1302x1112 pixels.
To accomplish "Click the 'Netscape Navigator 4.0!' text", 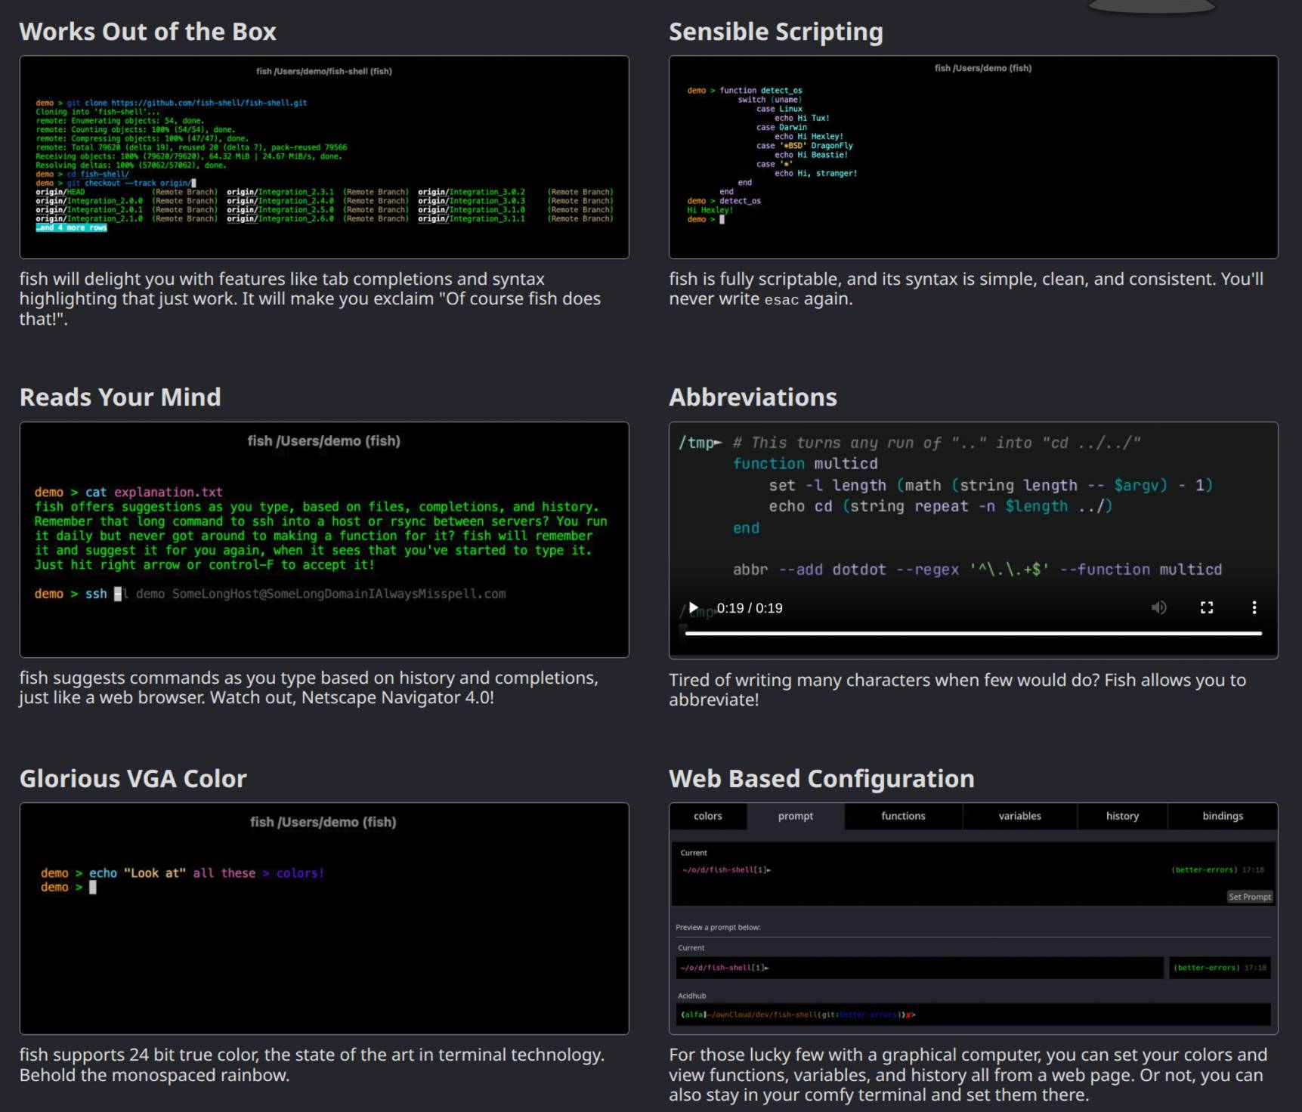I will (x=397, y=697).
